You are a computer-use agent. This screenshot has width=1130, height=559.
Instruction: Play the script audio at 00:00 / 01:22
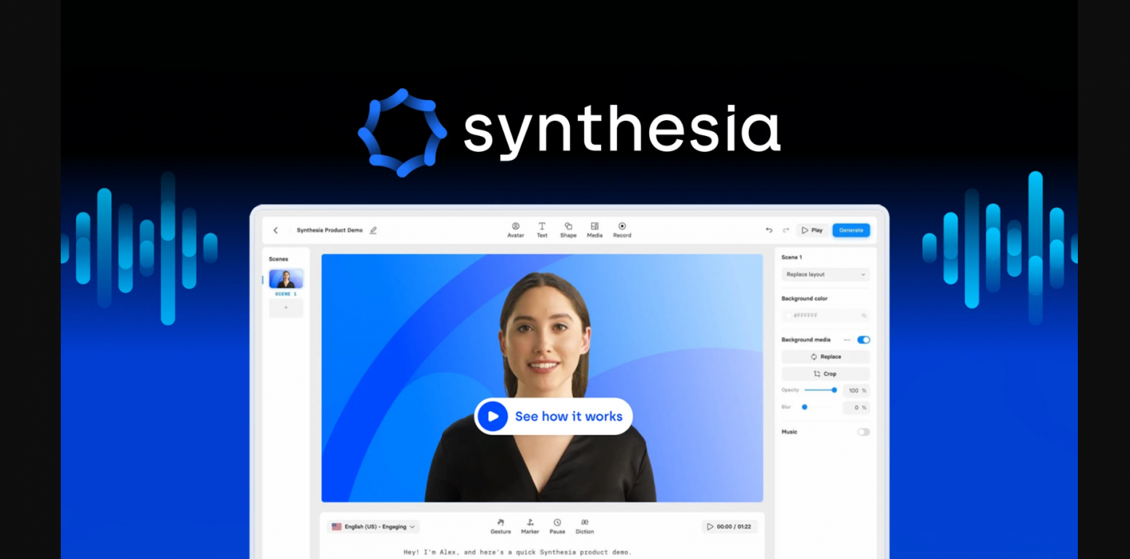click(x=729, y=526)
